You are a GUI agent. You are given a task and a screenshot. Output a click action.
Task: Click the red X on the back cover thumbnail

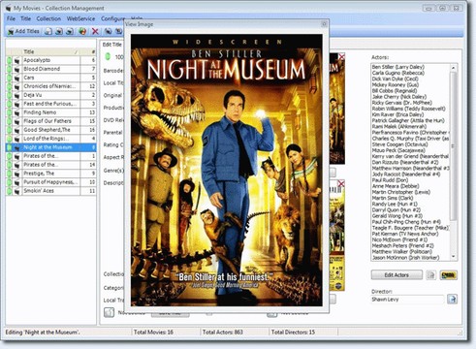(x=341, y=184)
